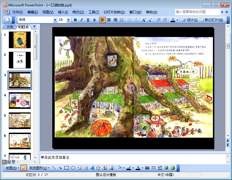Switch to normal view icon
The height and width of the screenshot is (180, 232).
pyautogui.click(x=4, y=162)
